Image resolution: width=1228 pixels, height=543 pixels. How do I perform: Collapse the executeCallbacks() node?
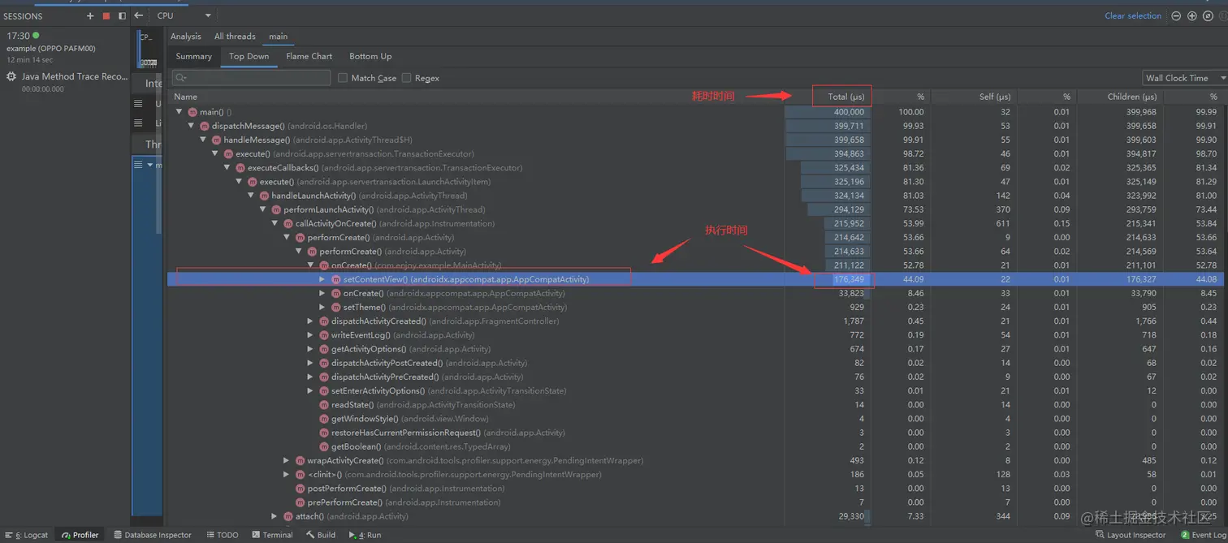click(227, 168)
